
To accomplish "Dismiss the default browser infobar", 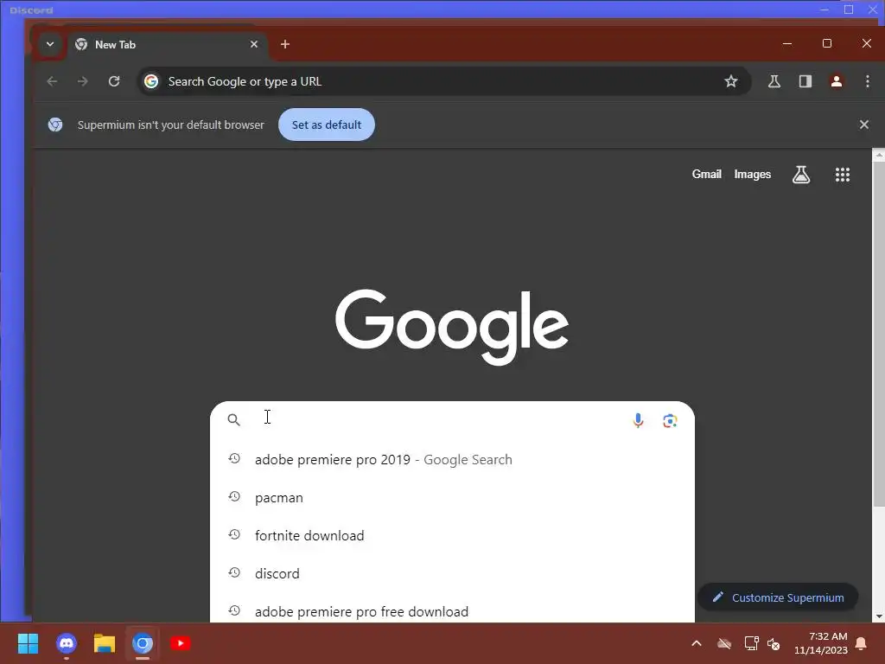I will 864,124.
